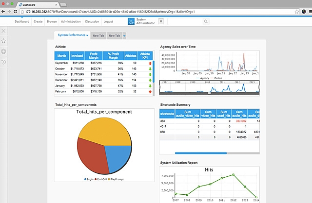Open settings gear icon in left sidebar
The image size is (312, 203).
pyautogui.click(x=4, y=51)
